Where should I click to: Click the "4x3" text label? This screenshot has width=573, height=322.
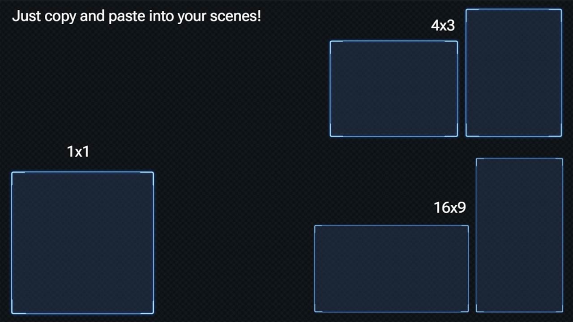coord(443,25)
